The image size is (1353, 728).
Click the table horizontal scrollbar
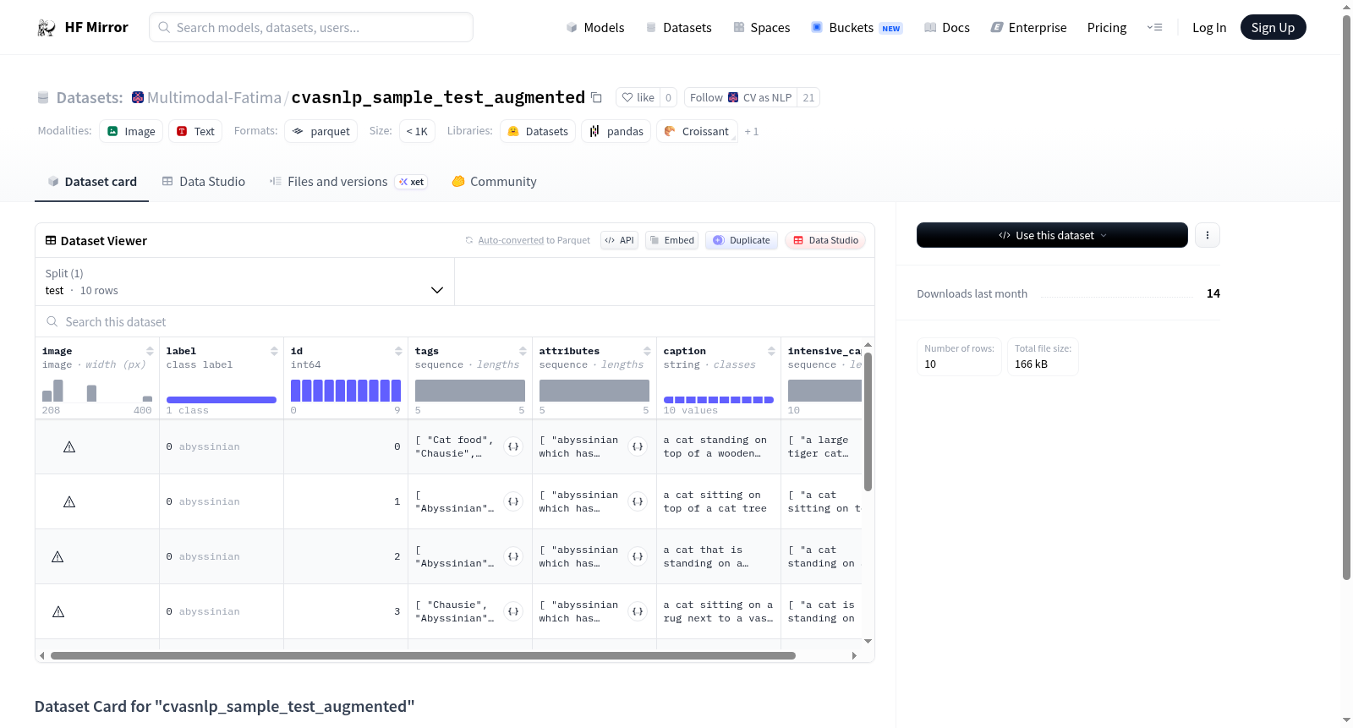point(423,655)
